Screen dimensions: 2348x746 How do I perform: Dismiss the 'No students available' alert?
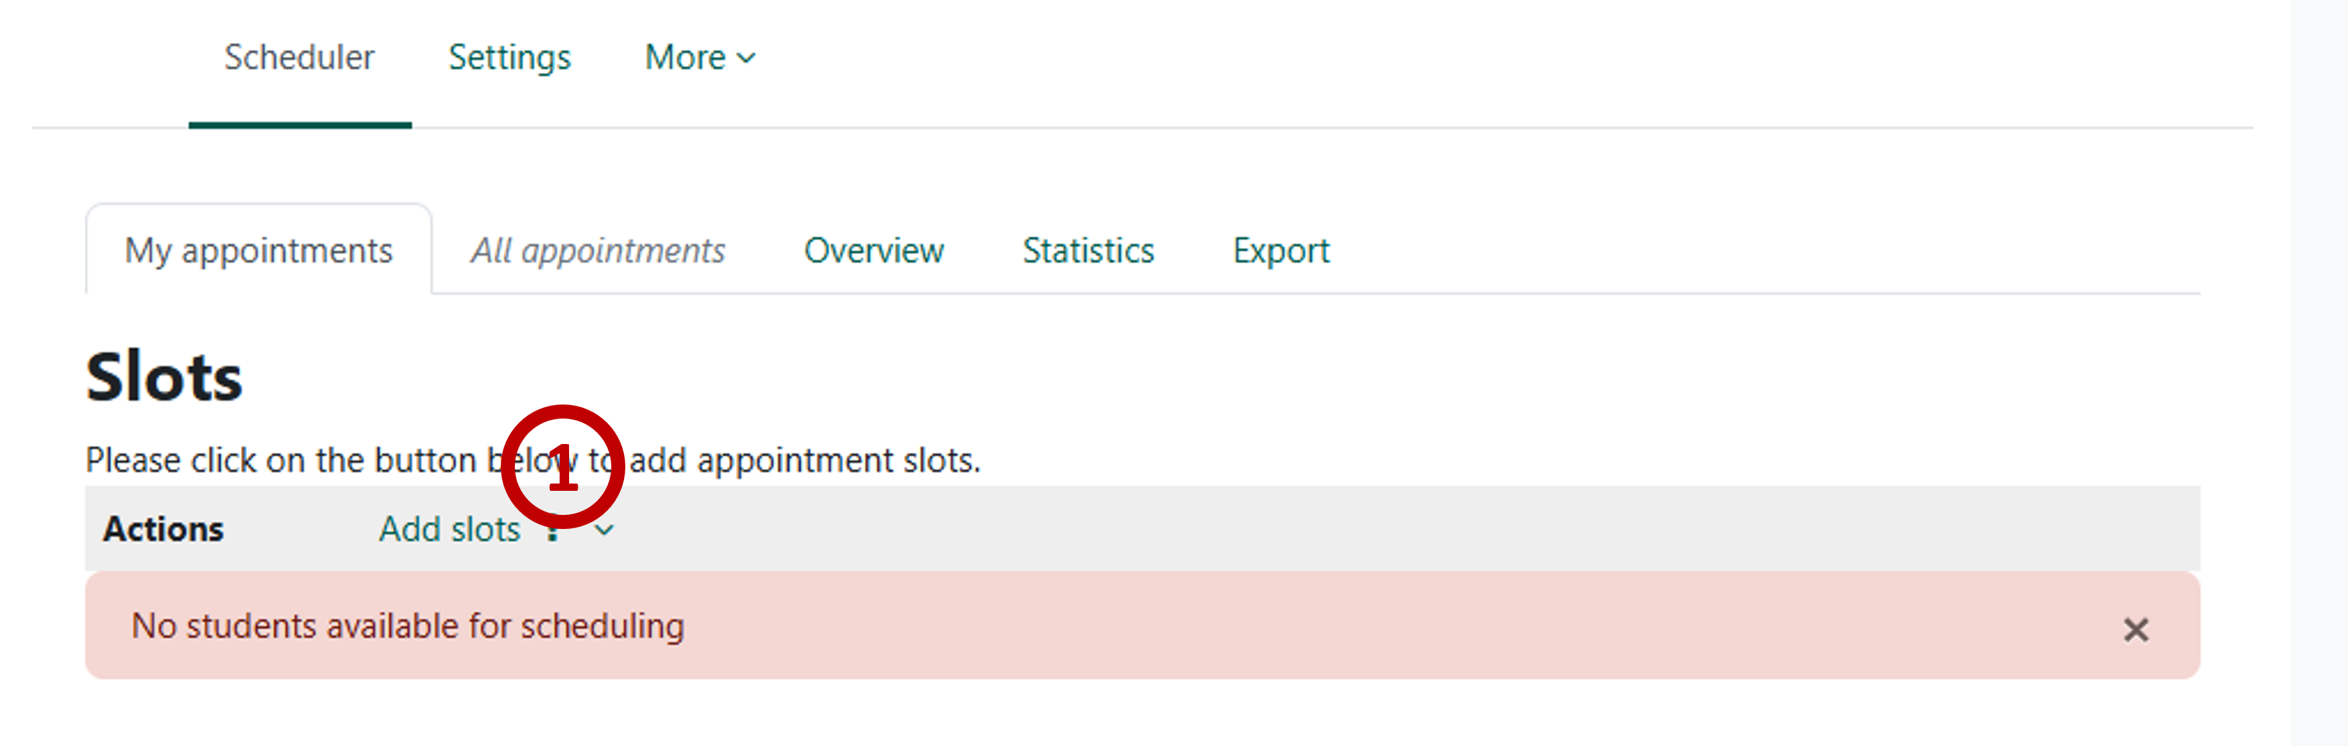tap(2134, 629)
